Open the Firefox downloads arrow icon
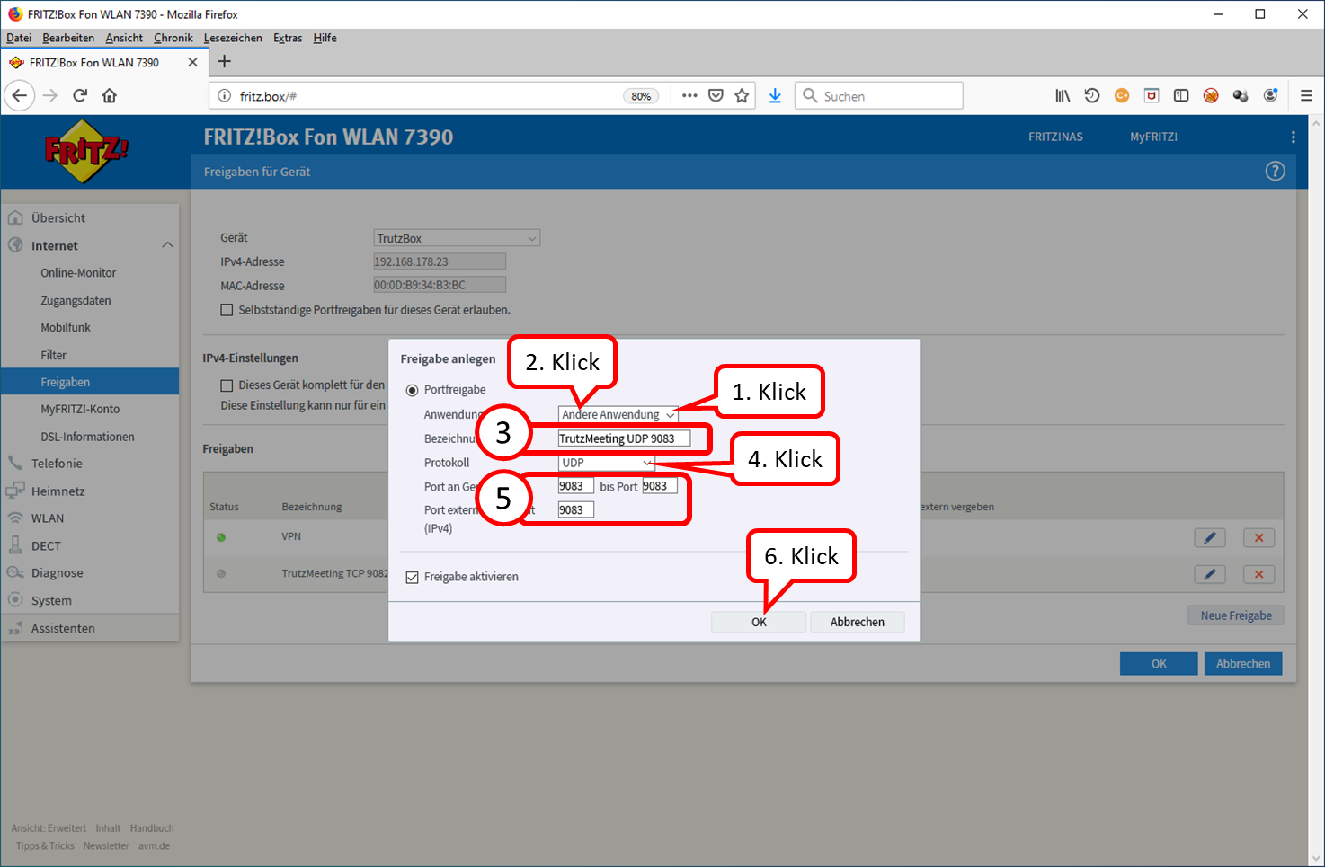 [x=775, y=95]
